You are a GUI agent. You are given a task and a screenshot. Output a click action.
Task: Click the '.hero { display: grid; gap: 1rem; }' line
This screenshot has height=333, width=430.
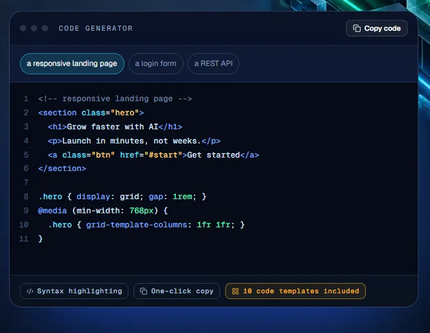pos(123,197)
